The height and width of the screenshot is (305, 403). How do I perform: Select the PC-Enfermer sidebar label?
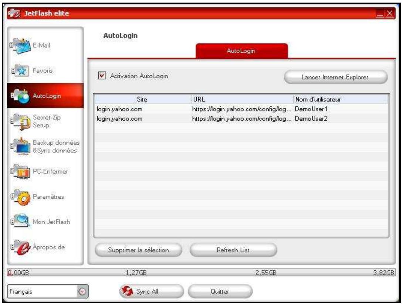point(50,171)
